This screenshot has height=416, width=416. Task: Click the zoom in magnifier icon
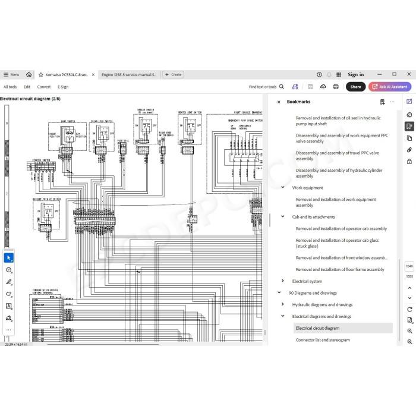point(409,331)
